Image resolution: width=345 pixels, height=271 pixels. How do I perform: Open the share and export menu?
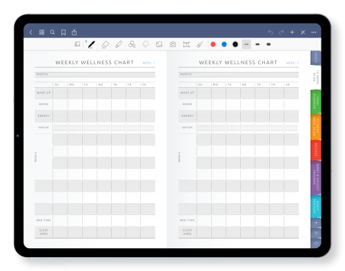[x=74, y=32]
